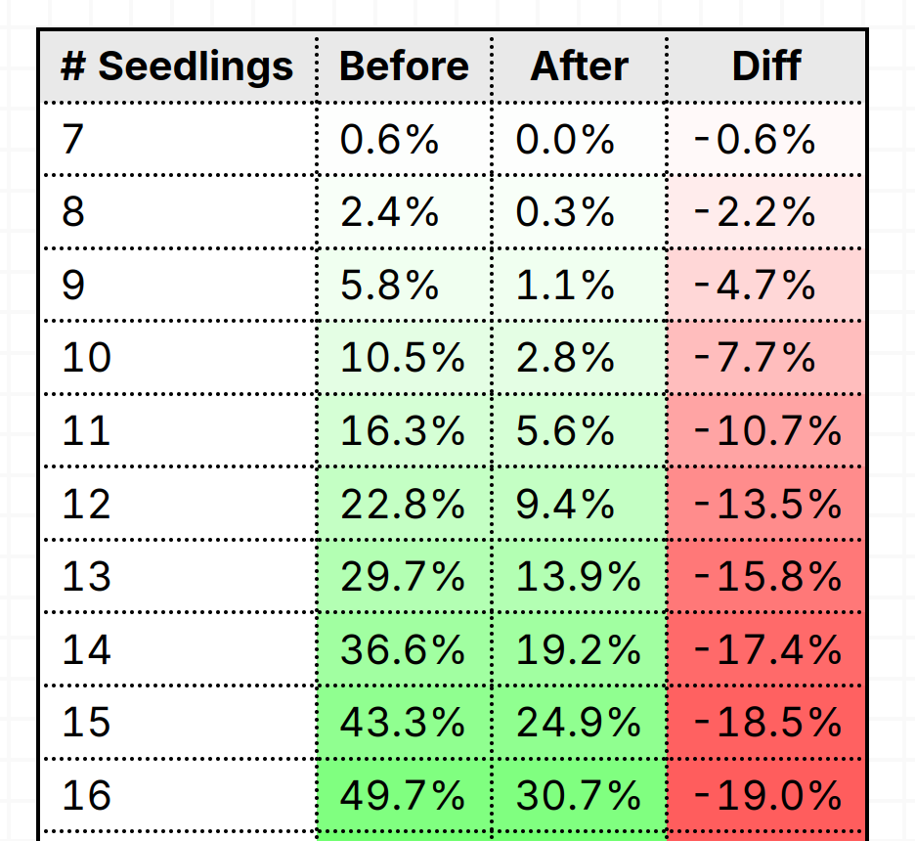915x841 pixels.
Task: Click the Diff cell reading -15.8%
Action: click(767, 576)
